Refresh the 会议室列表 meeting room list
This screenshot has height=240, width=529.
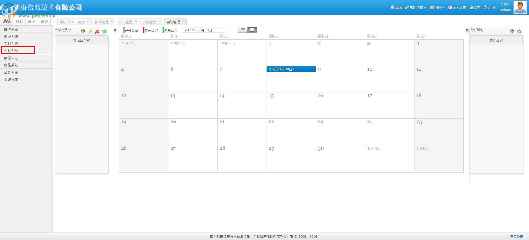(104, 31)
